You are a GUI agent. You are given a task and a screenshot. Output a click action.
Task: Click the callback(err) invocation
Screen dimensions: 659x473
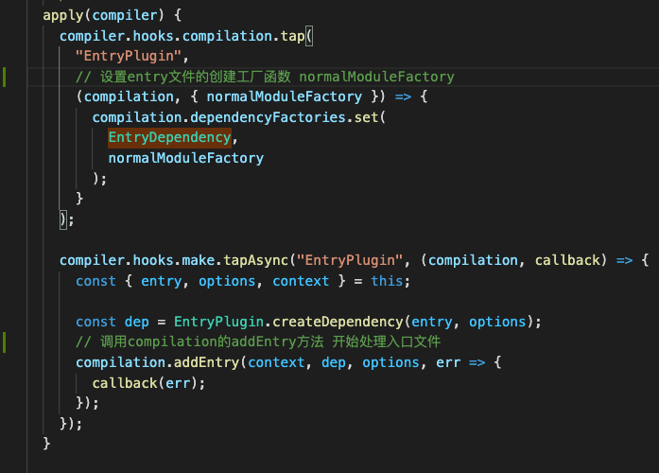point(145,383)
